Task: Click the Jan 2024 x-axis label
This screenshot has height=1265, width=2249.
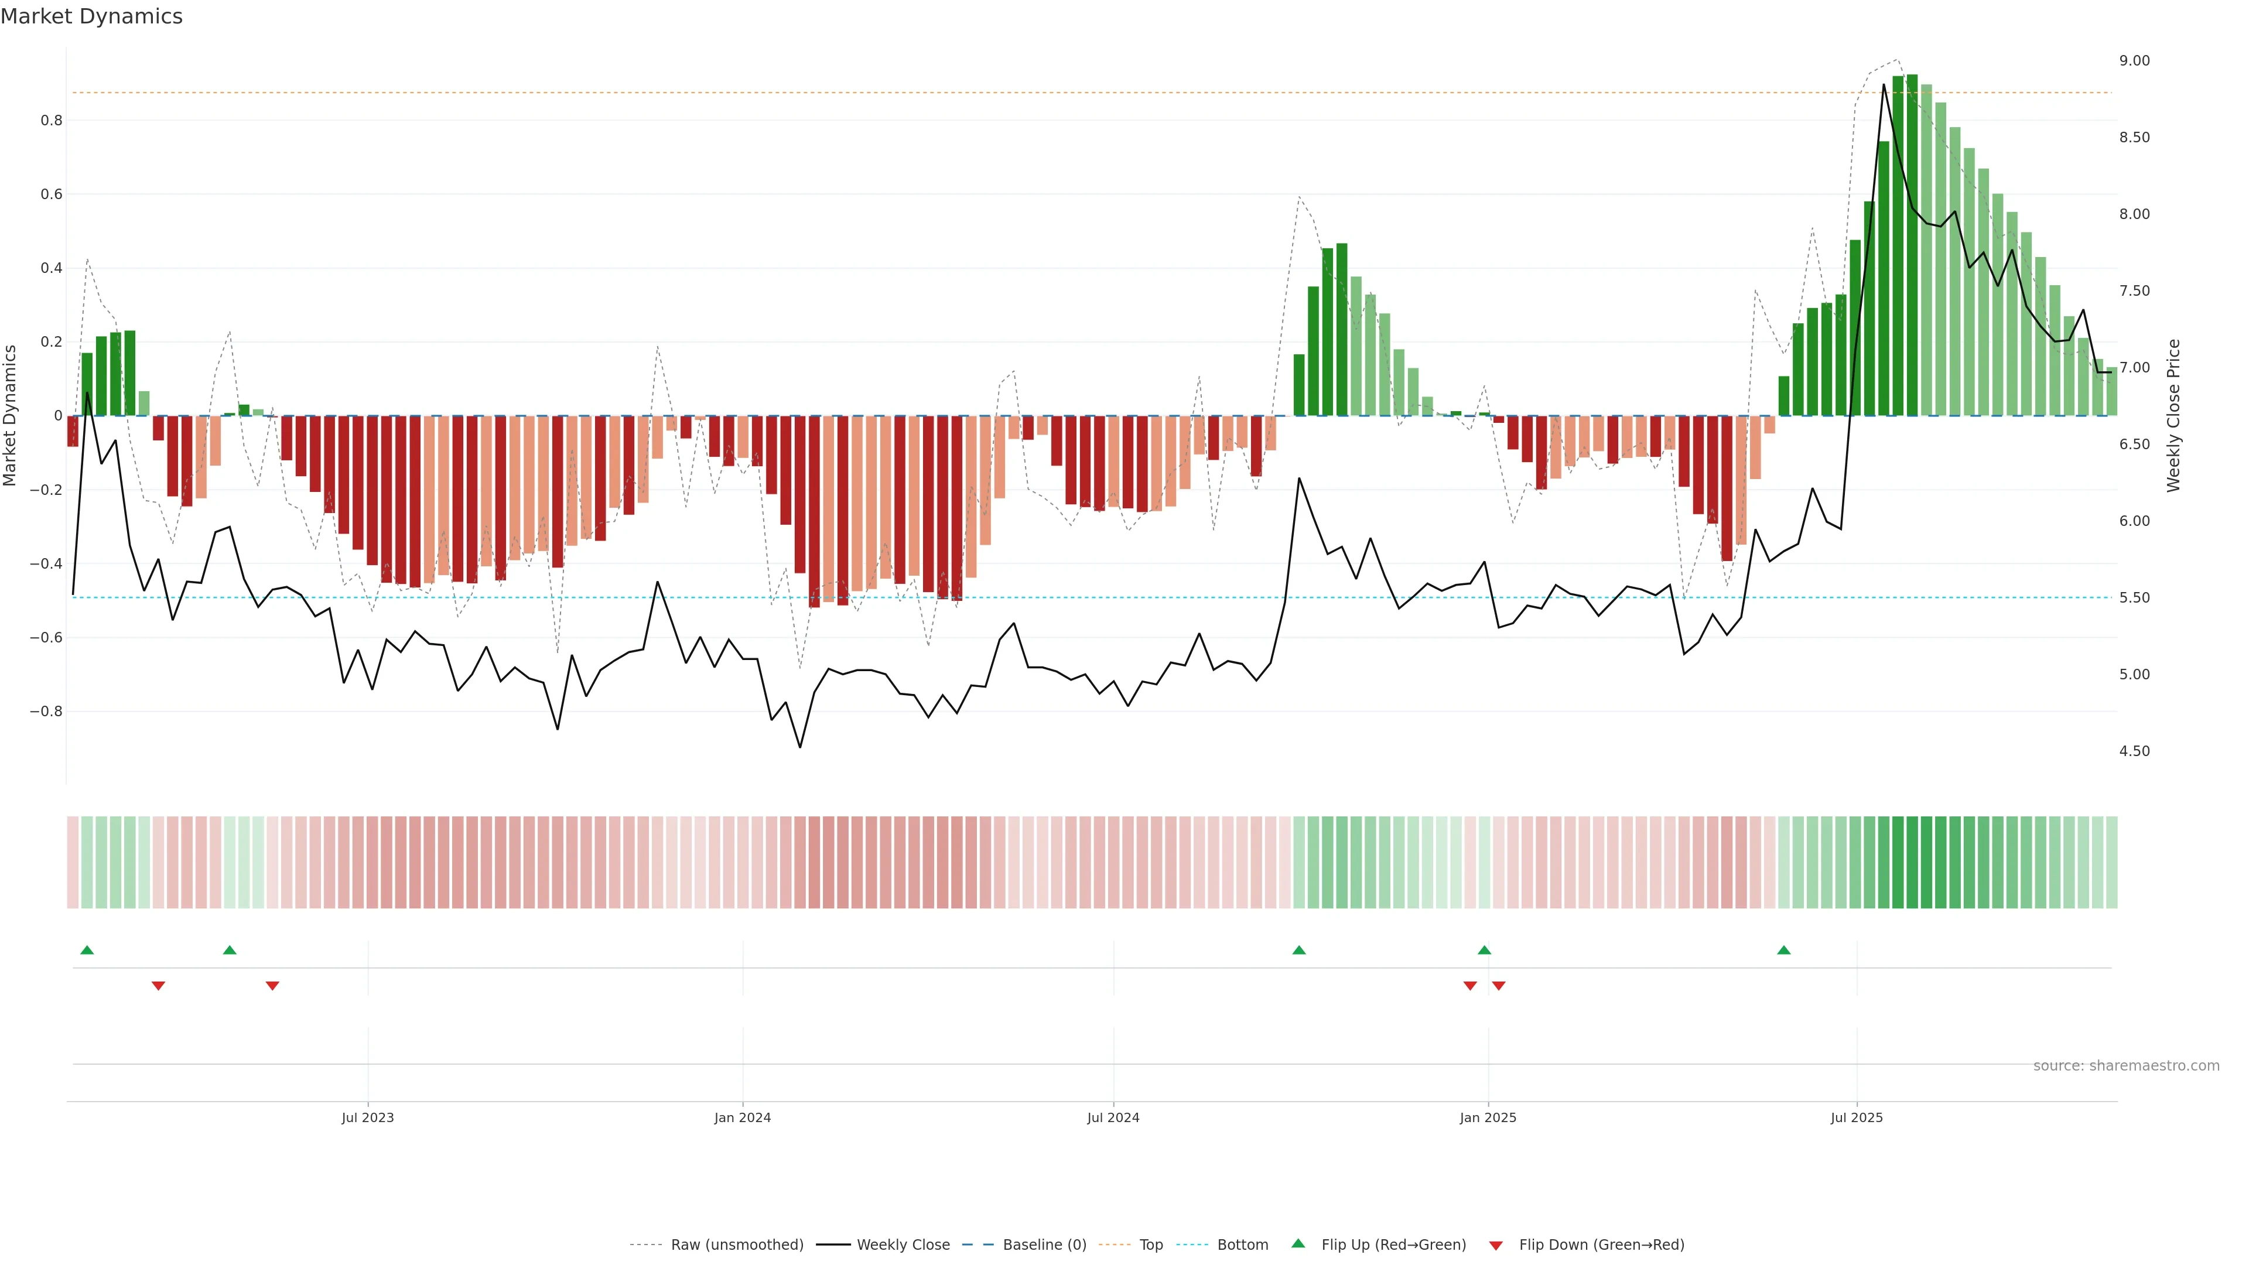Action: pos(742,1117)
